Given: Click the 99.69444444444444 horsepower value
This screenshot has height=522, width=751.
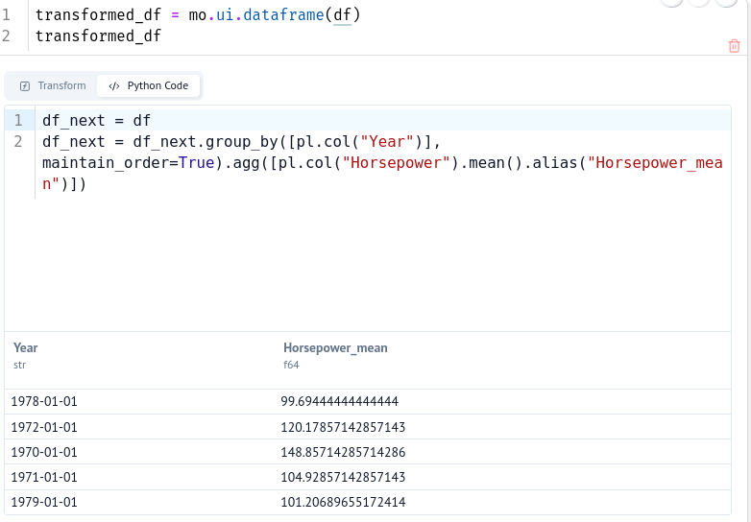Looking at the screenshot, I should click(x=339, y=401).
